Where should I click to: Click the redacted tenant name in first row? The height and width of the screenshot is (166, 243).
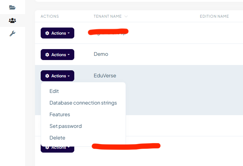click(x=108, y=32)
